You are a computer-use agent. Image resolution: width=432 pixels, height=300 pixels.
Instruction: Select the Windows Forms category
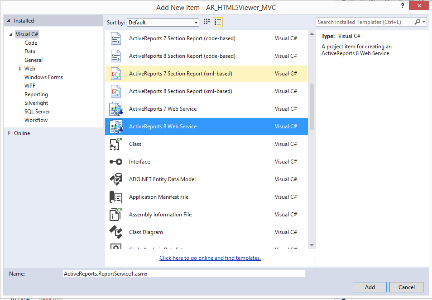43,77
